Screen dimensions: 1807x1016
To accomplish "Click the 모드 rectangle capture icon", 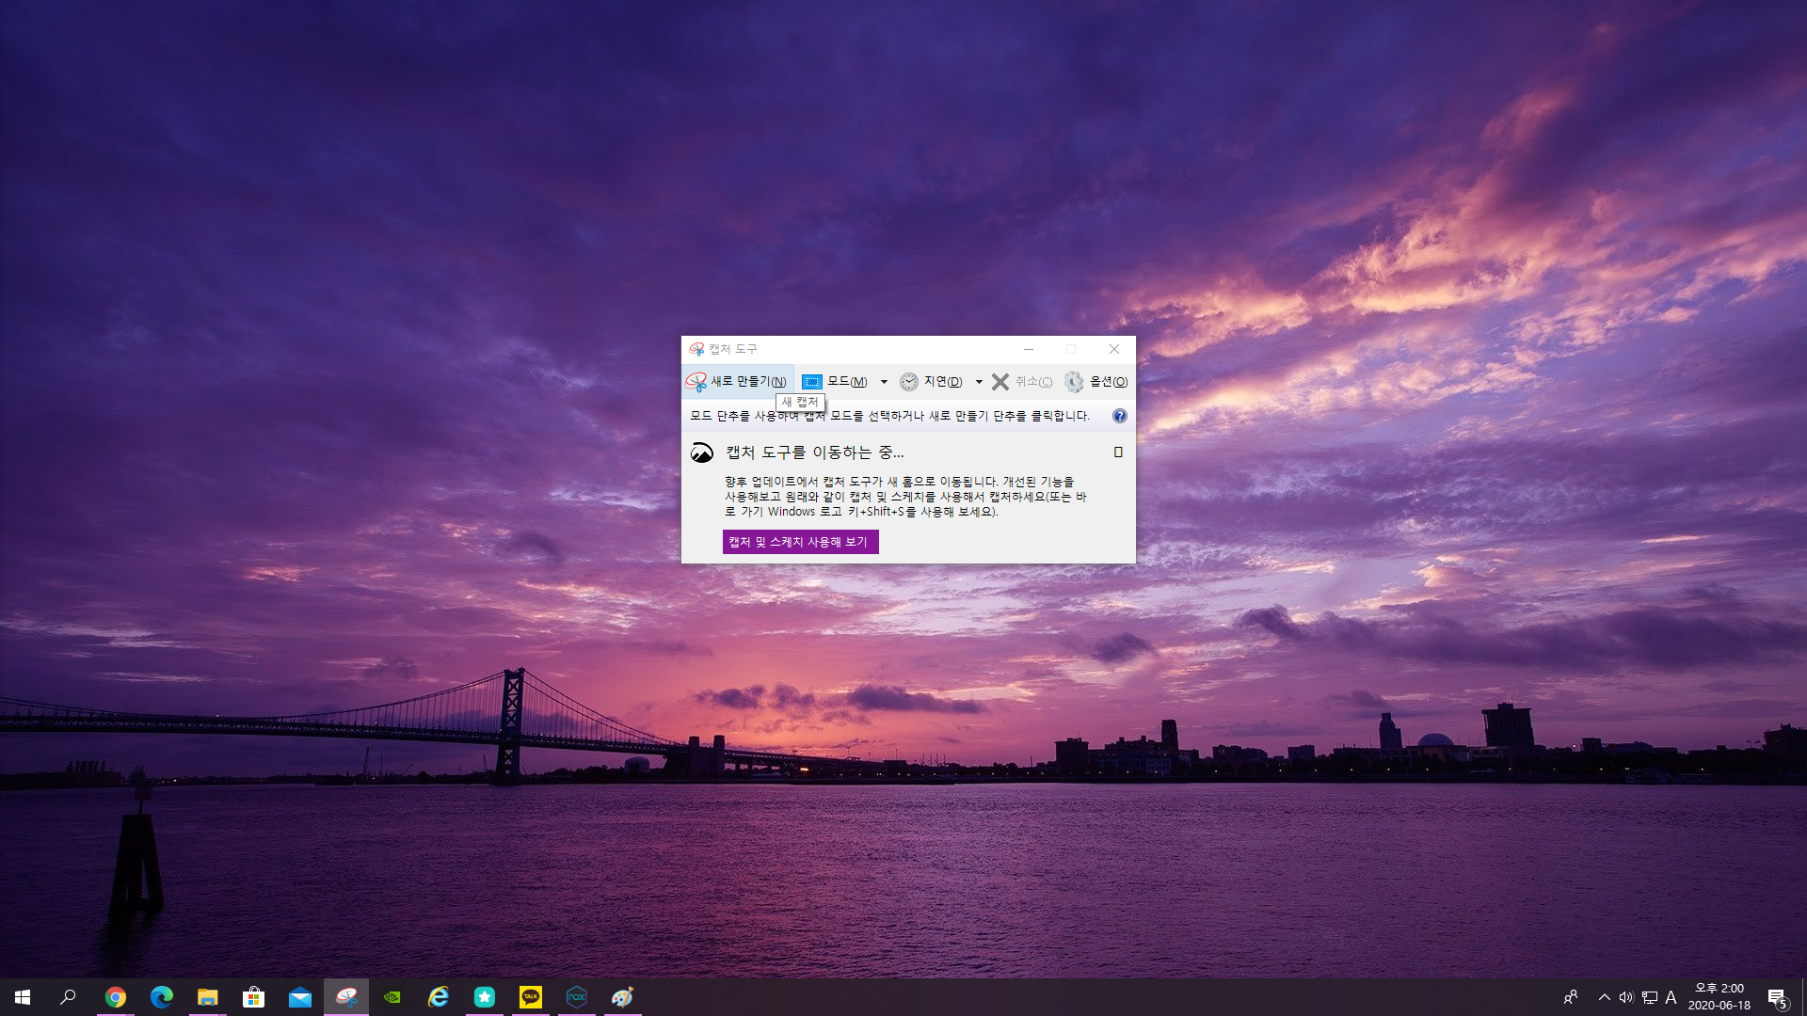I will (x=811, y=381).
